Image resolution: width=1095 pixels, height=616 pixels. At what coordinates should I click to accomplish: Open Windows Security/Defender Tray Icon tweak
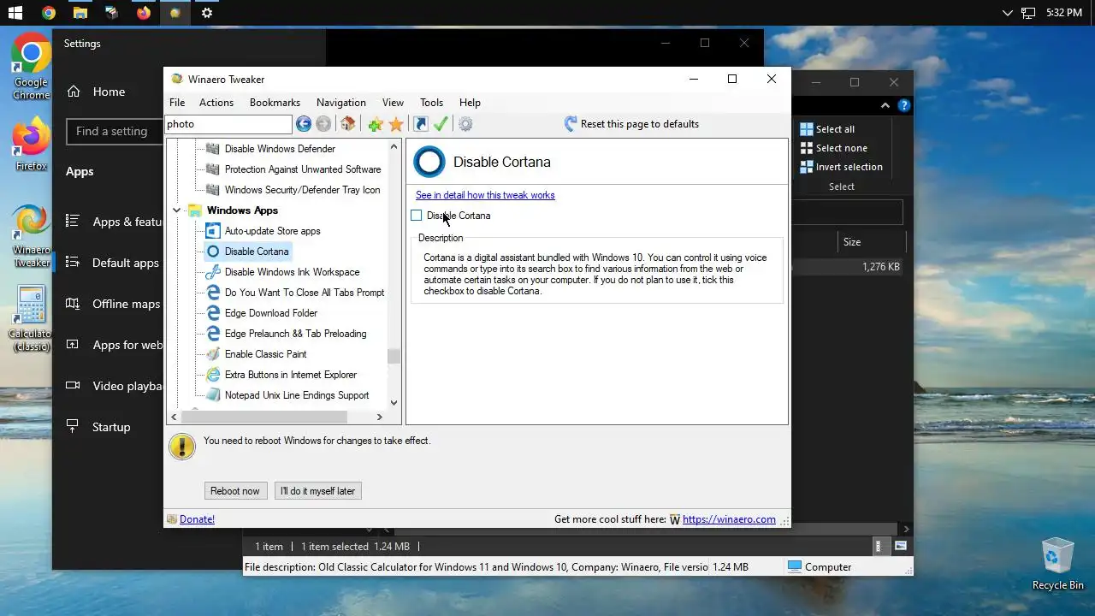pyautogui.click(x=302, y=190)
